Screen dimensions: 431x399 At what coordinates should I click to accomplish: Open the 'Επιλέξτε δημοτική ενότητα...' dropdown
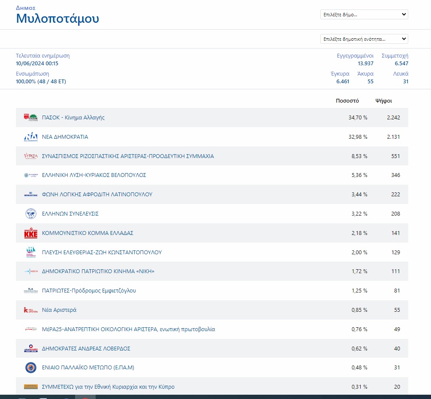point(364,39)
